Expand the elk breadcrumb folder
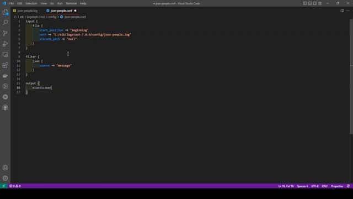The height and width of the screenshot is (199, 353). (22, 17)
